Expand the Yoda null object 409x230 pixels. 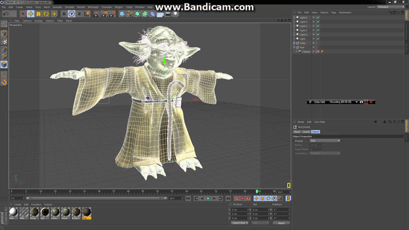294,43
